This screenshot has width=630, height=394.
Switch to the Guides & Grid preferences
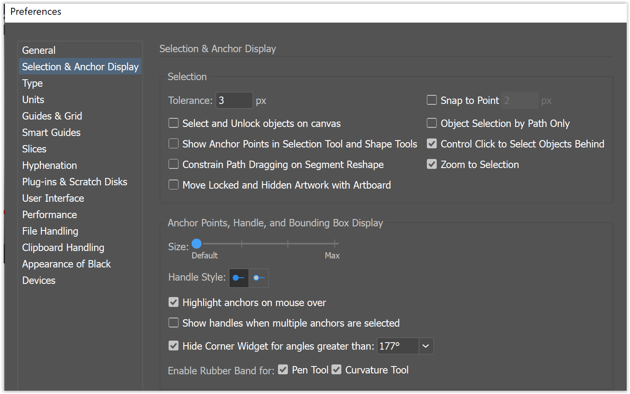pyautogui.click(x=52, y=116)
